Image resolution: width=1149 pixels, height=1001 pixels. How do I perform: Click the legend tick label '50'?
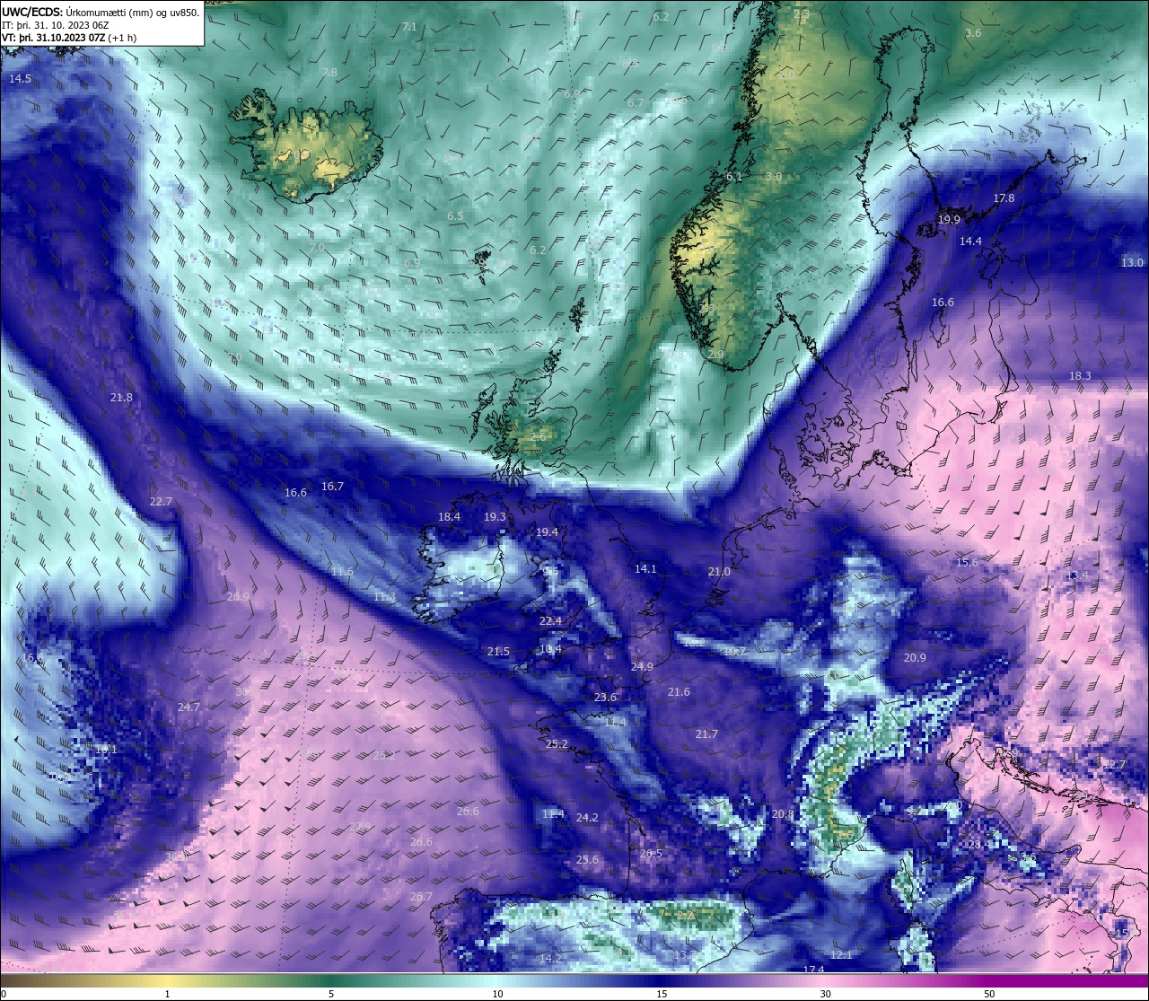(x=989, y=994)
